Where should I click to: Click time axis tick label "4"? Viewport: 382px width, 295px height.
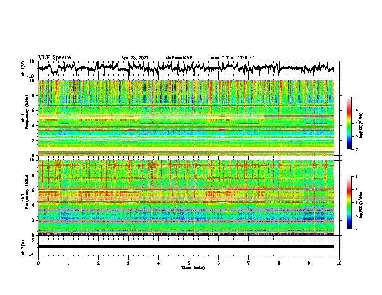pyautogui.click(x=159, y=263)
